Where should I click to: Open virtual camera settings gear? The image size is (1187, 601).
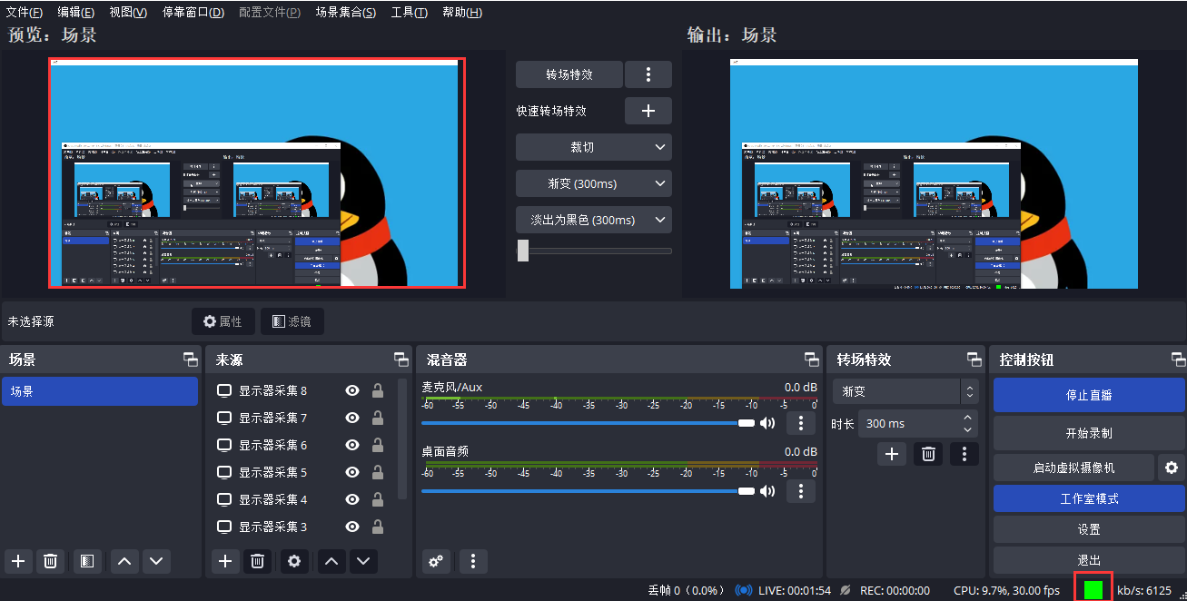tap(1172, 468)
